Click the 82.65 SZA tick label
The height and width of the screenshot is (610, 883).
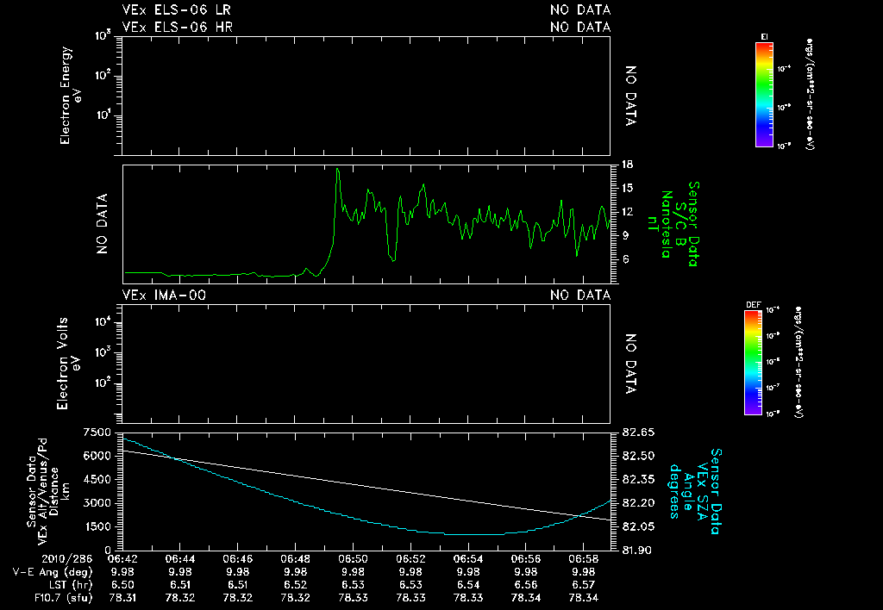pyautogui.click(x=639, y=433)
